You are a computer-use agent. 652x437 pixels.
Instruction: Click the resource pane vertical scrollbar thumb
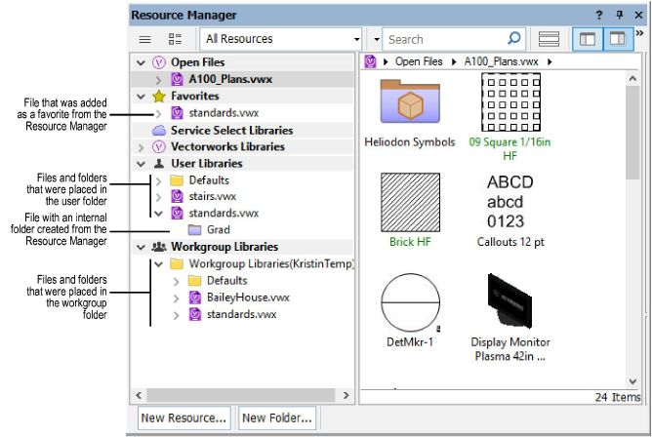(632, 133)
